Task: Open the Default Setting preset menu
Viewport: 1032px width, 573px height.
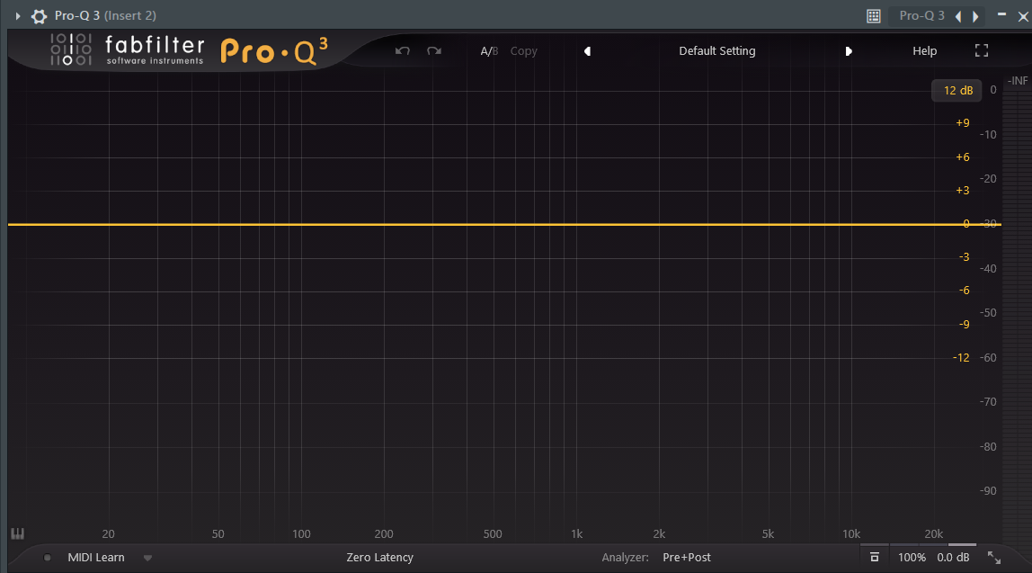Action: tap(717, 50)
